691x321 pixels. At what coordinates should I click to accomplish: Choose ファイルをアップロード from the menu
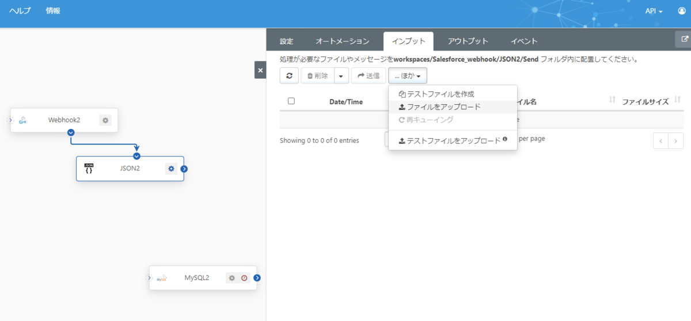tap(453, 107)
